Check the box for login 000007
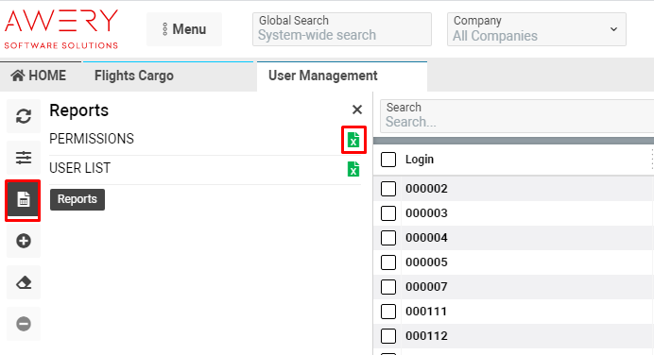The width and height of the screenshot is (654, 355). (x=388, y=287)
